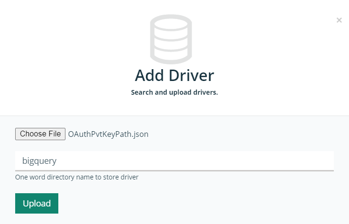Click the selected JSON file label
The width and height of the screenshot is (349, 224).
pos(108,134)
